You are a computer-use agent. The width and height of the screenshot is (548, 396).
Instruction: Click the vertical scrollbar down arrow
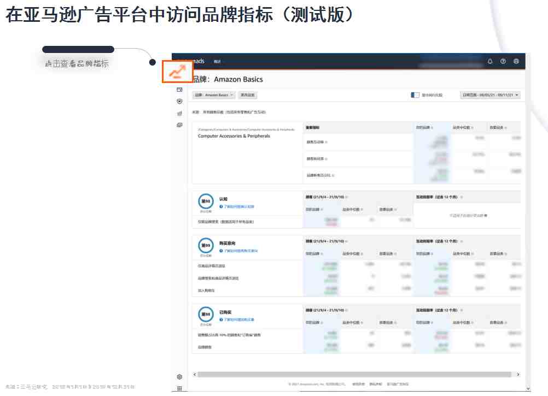[528, 388]
